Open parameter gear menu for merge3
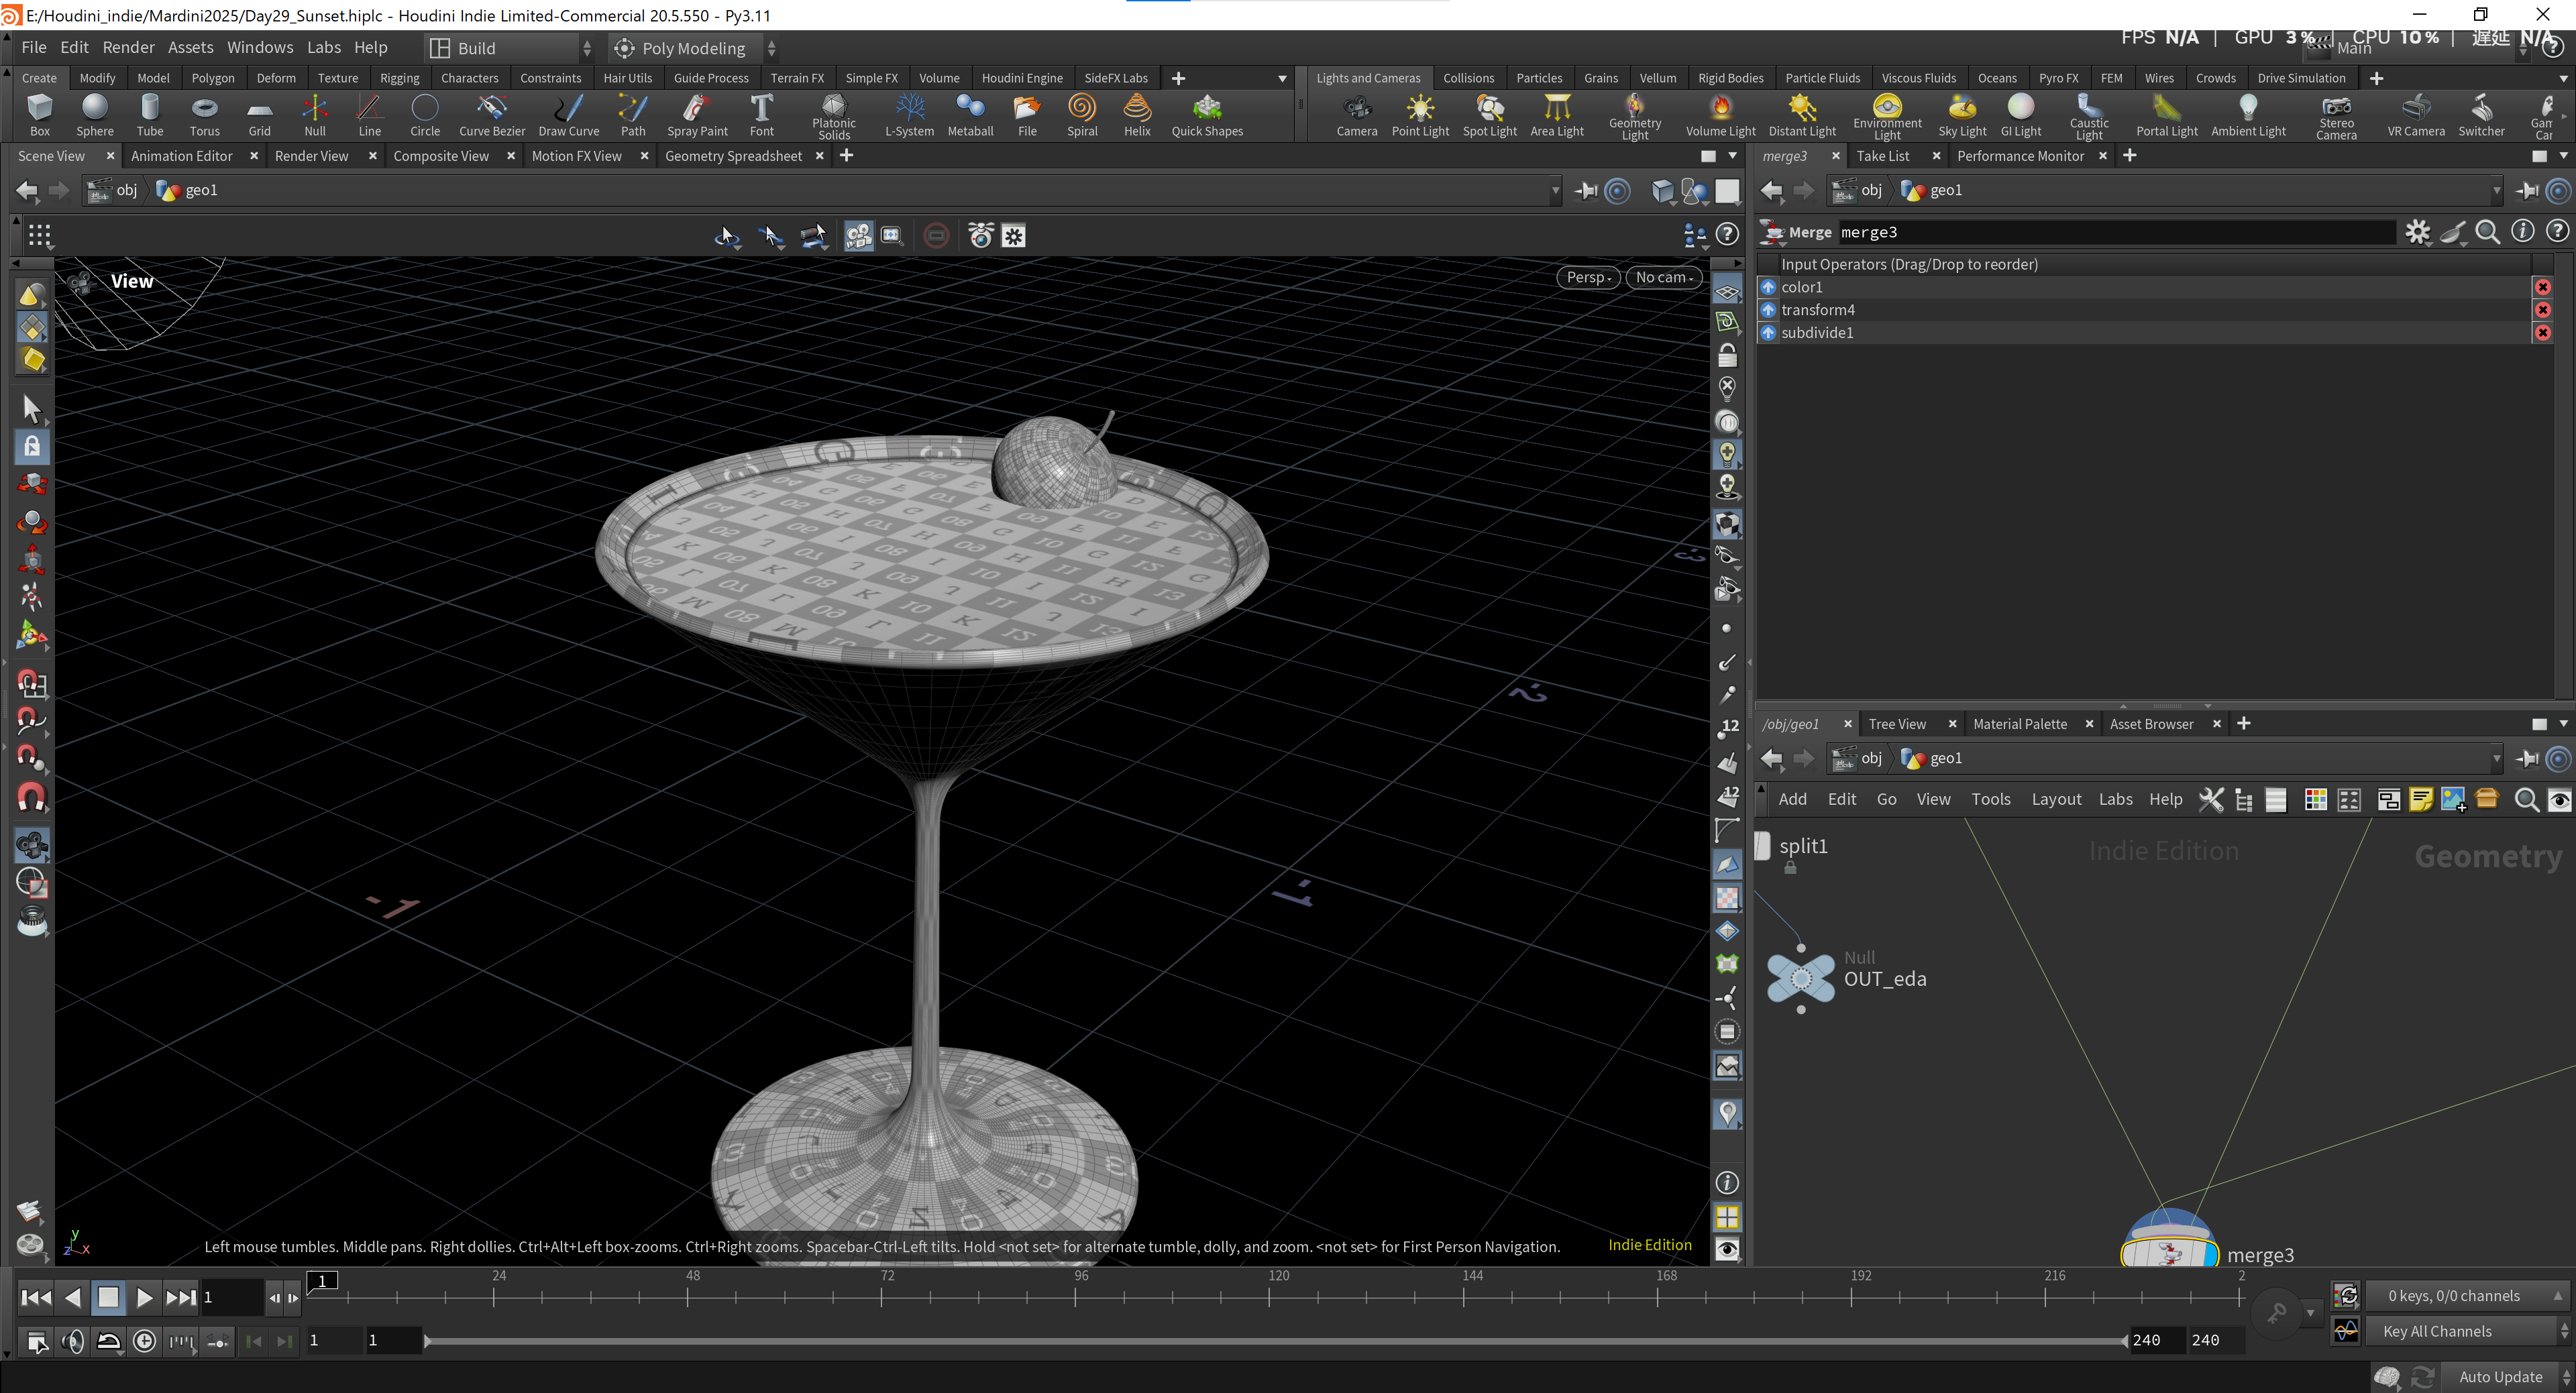This screenshot has height=1393, width=2576. coord(2417,232)
